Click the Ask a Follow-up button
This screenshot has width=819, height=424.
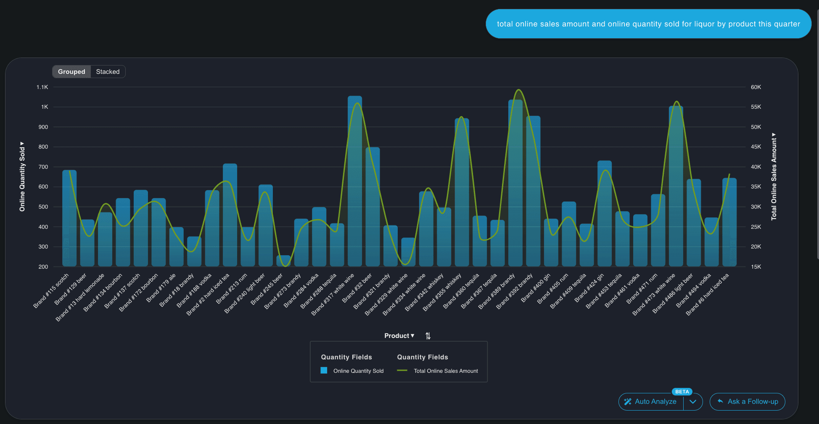point(748,402)
